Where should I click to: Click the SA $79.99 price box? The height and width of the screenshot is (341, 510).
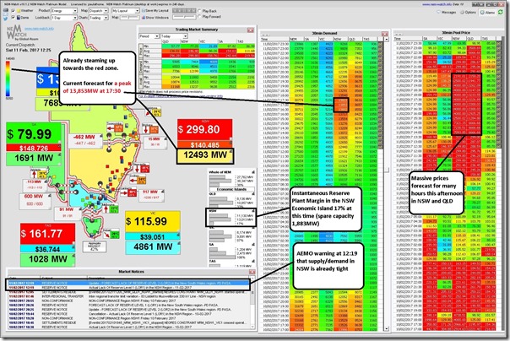[34, 134]
